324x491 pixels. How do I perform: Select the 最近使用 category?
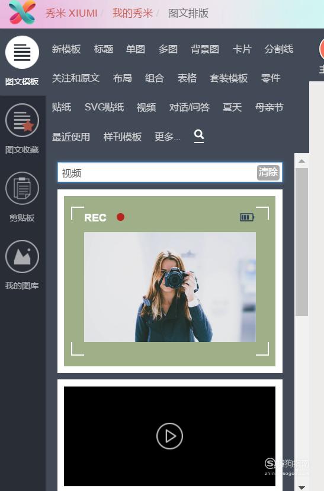[x=71, y=137]
